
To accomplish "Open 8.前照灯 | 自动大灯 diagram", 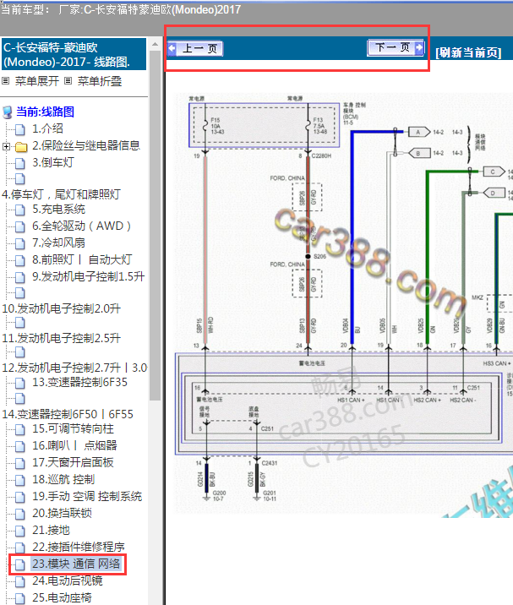I will (82, 259).
